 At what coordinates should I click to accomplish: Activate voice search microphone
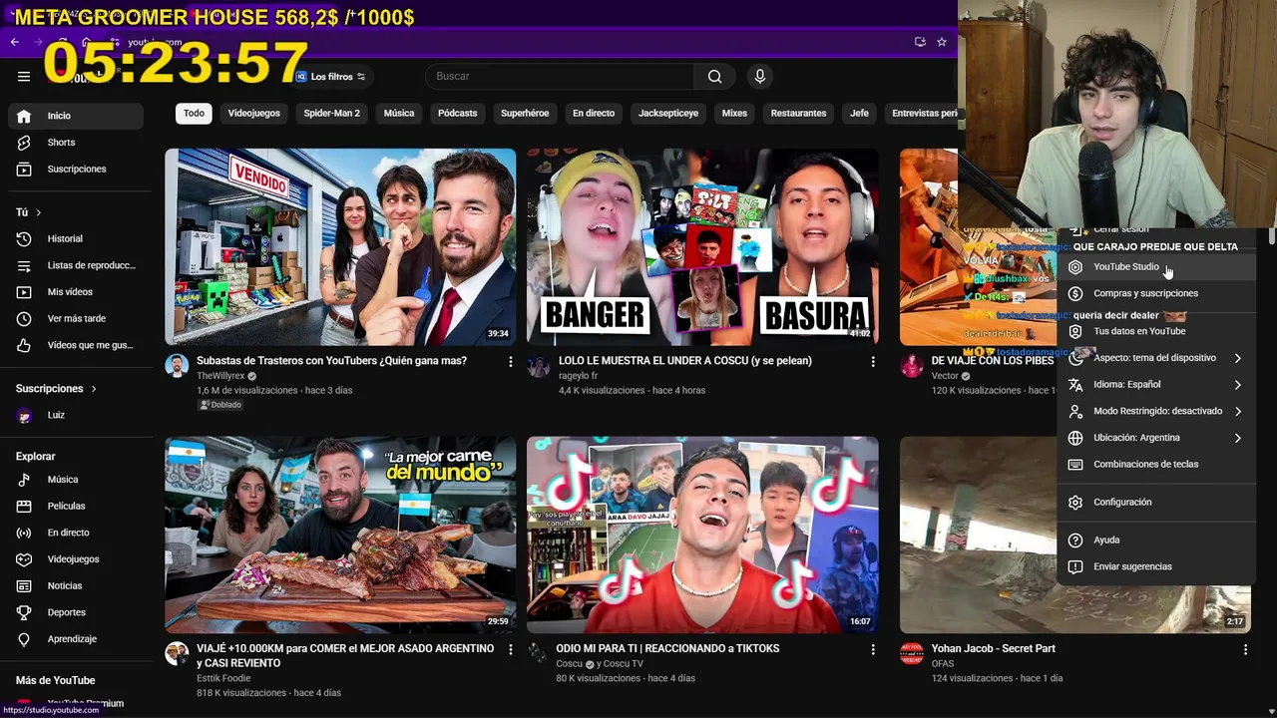point(760,76)
